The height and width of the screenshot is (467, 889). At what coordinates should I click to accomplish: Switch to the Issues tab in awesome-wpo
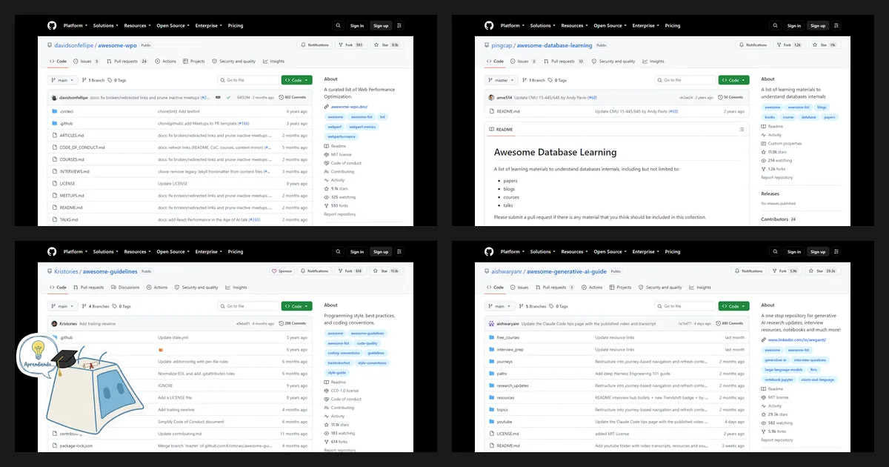(x=85, y=62)
